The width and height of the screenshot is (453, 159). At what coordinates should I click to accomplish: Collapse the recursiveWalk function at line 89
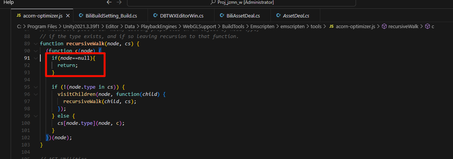[x=35, y=44]
